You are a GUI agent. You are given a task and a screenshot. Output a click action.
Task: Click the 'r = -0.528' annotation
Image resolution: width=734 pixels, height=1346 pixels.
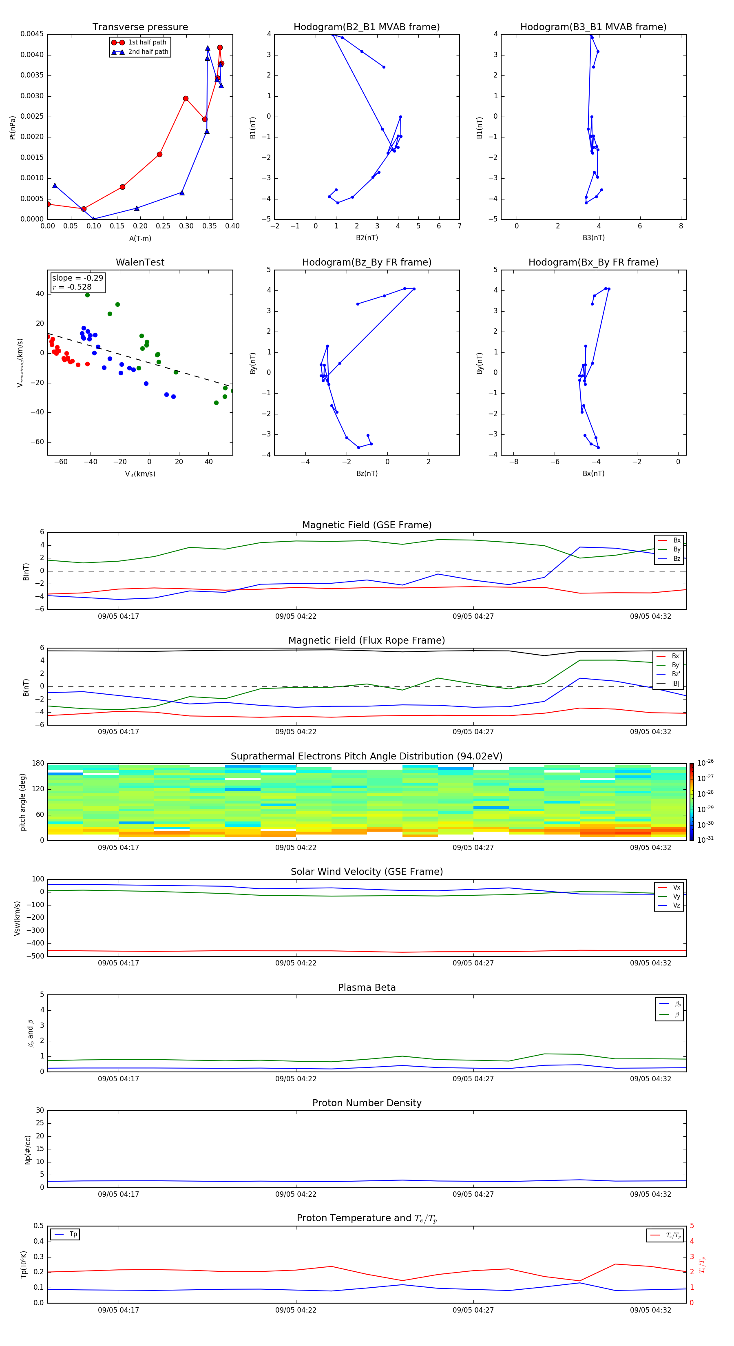coord(72,287)
